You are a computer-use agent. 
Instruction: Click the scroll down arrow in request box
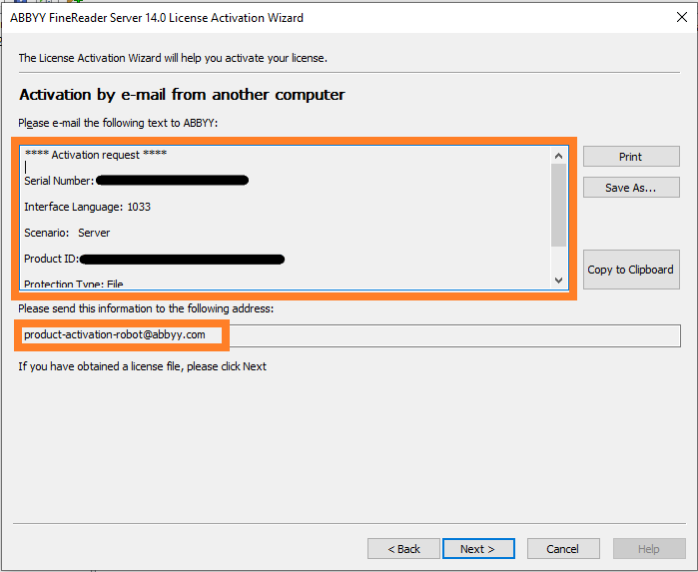click(x=558, y=281)
